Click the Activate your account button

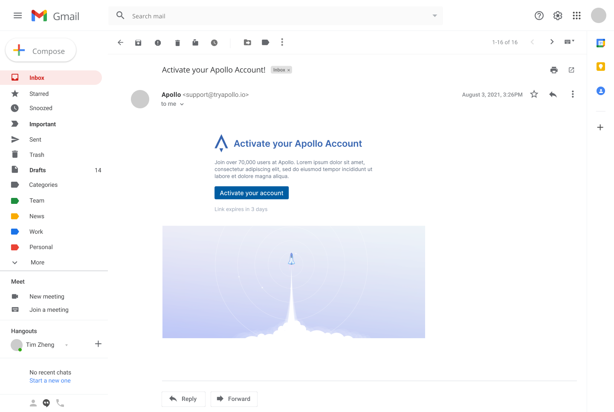pyautogui.click(x=252, y=193)
